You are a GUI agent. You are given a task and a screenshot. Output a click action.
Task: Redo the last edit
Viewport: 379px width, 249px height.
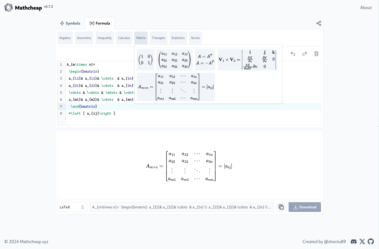[x=305, y=54]
